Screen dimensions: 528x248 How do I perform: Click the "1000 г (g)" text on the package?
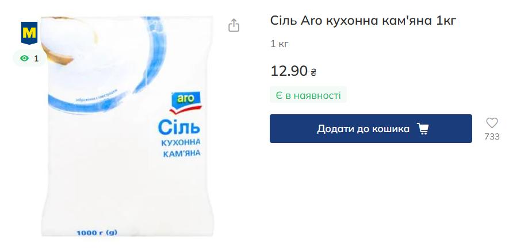coord(97,232)
